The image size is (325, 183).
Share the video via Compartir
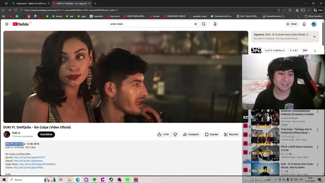coord(191,134)
